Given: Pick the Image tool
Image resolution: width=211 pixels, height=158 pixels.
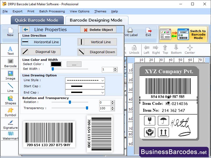Looking at the screenshot, I should [x=10, y=76].
